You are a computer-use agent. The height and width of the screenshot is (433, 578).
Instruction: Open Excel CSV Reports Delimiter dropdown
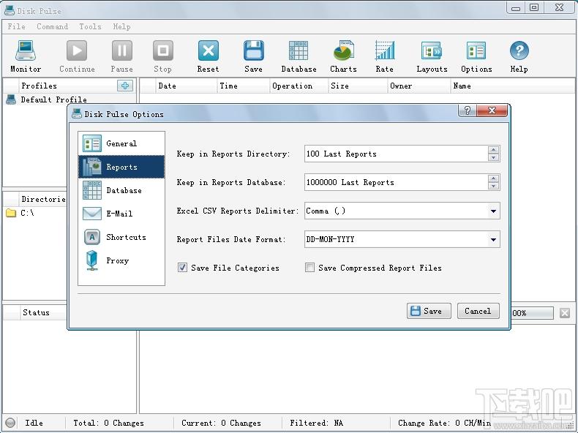coord(493,211)
